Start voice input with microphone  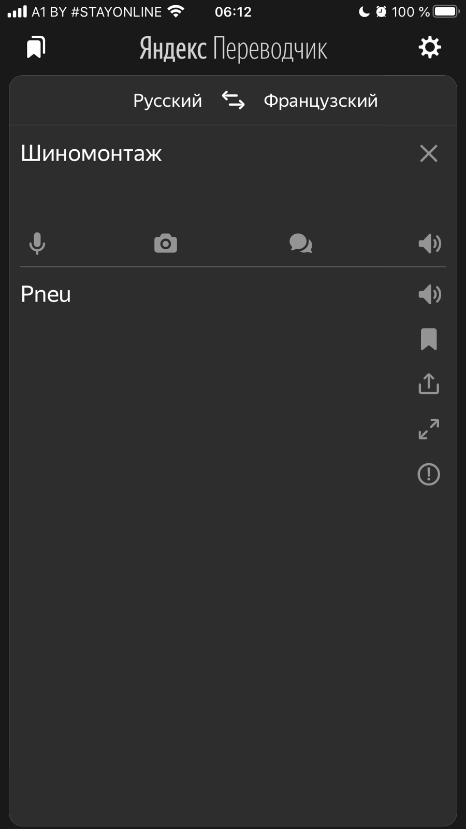(x=37, y=244)
